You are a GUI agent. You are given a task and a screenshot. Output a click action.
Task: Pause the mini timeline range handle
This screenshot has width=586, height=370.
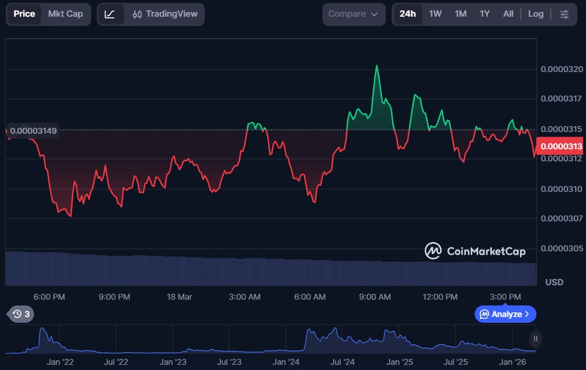click(535, 339)
